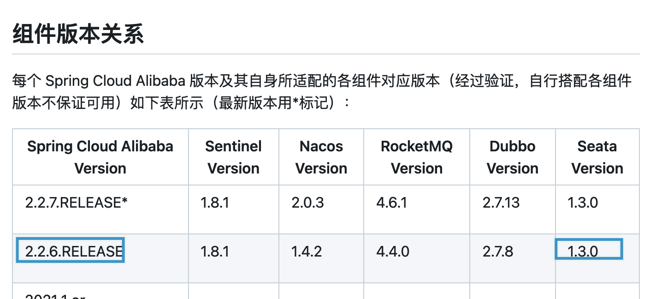Click the Spring Cloud Alibaba Version header
This screenshot has width=650, height=299.
(x=100, y=157)
